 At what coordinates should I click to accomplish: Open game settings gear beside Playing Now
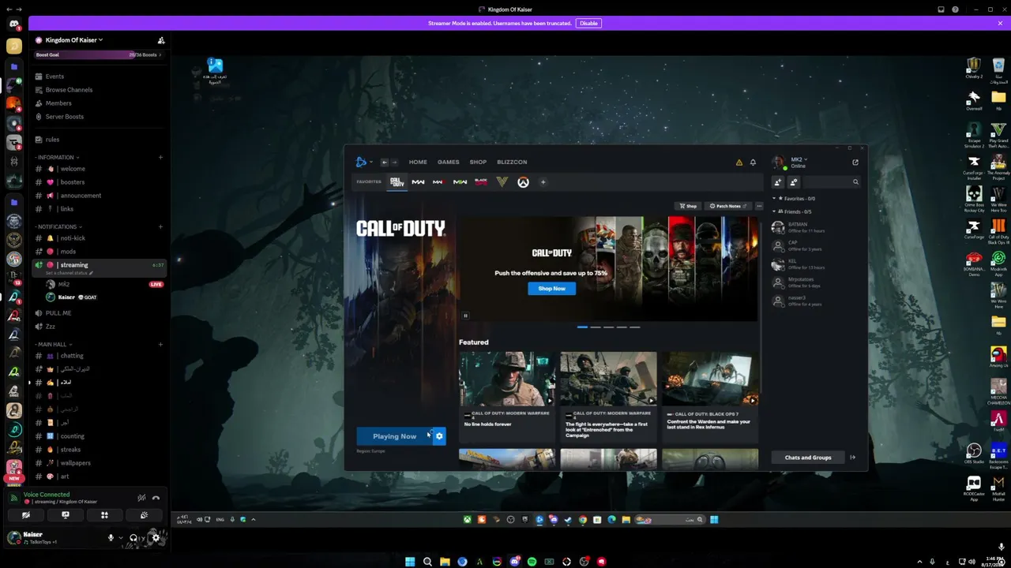pos(439,436)
